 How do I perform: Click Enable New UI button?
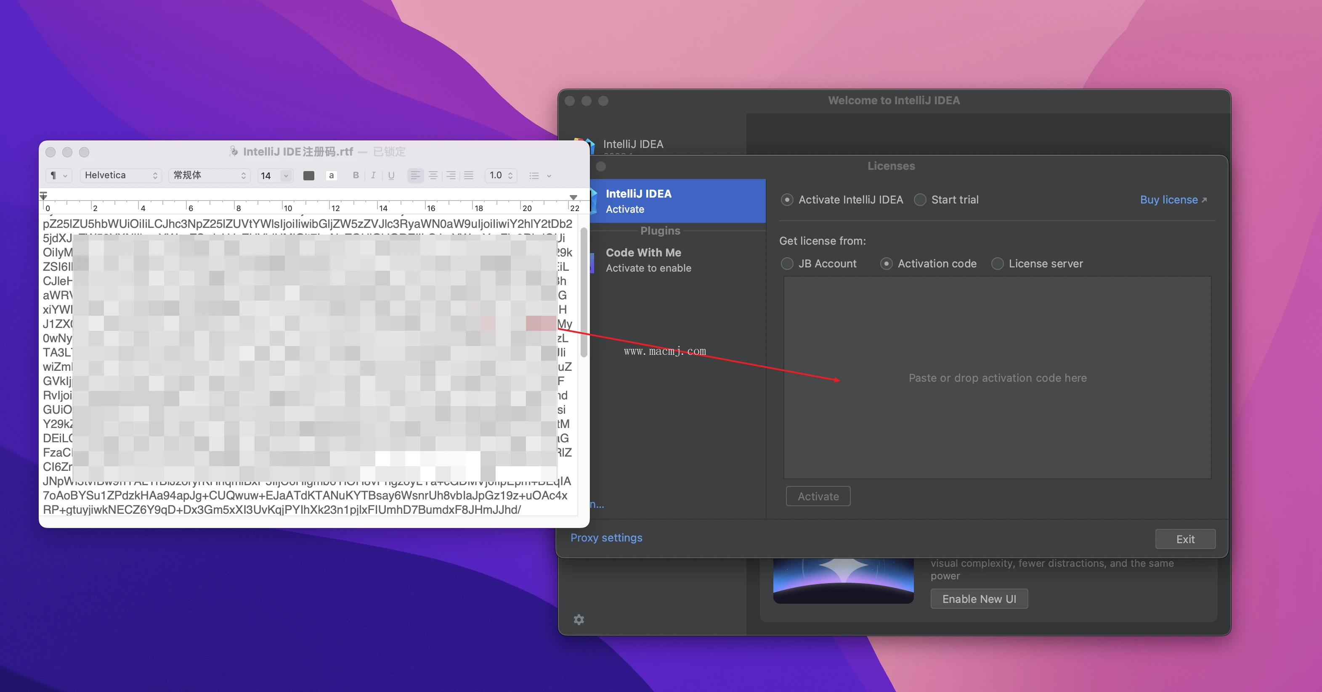979,599
